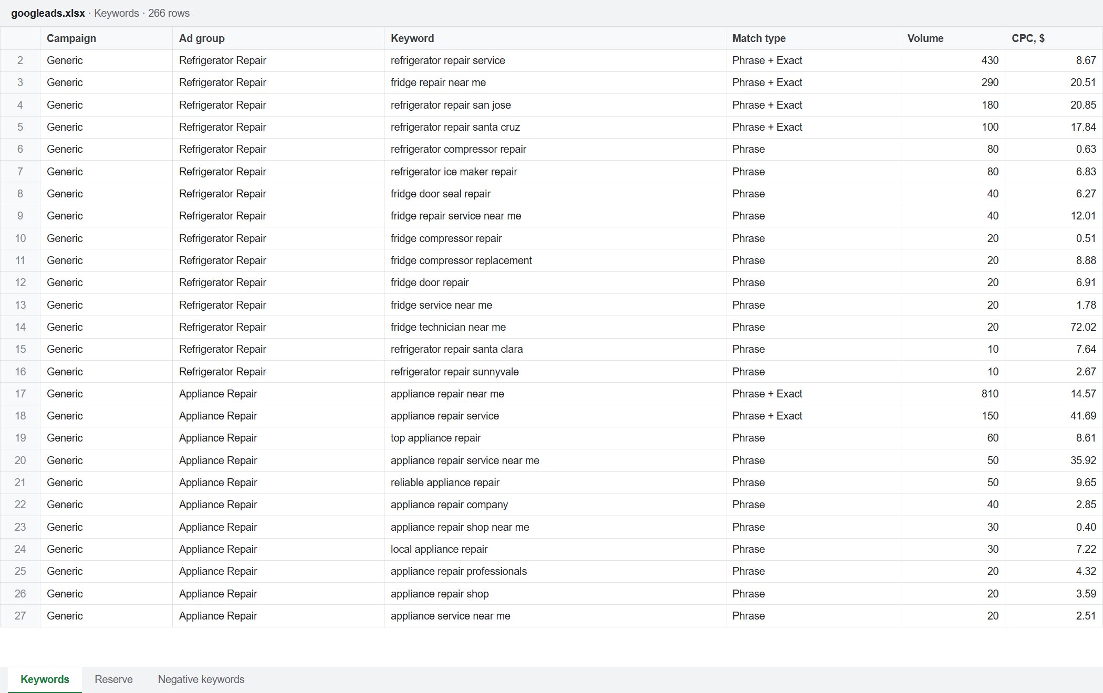Click row number 27 header
The image size is (1103, 693).
[x=20, y=616]
